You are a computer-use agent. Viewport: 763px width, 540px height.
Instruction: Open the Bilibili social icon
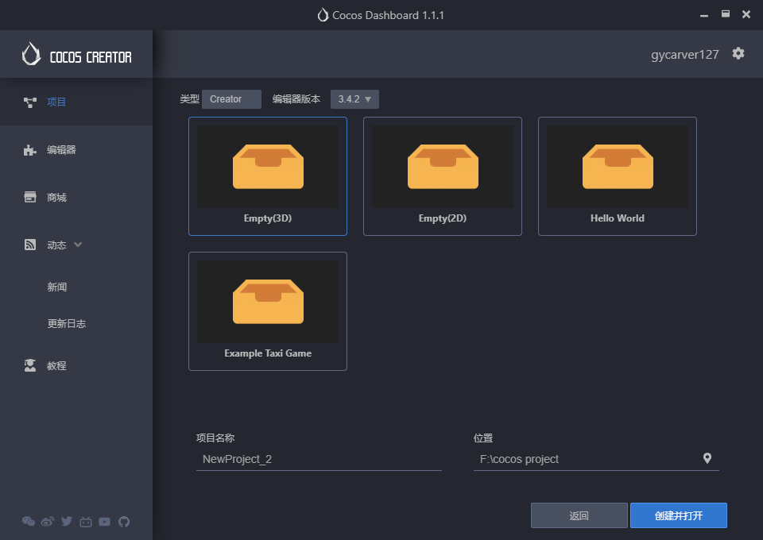click(86, 522)
